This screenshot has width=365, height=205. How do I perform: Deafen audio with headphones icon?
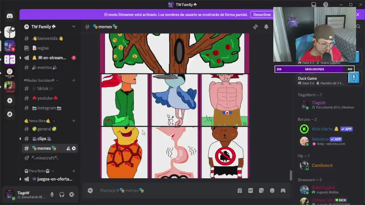[x=62, y=194]
